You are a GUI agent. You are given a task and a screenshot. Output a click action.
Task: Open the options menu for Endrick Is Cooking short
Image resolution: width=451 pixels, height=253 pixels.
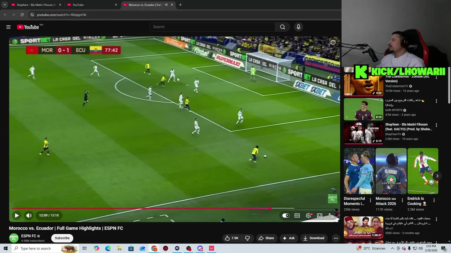point(434,200)
